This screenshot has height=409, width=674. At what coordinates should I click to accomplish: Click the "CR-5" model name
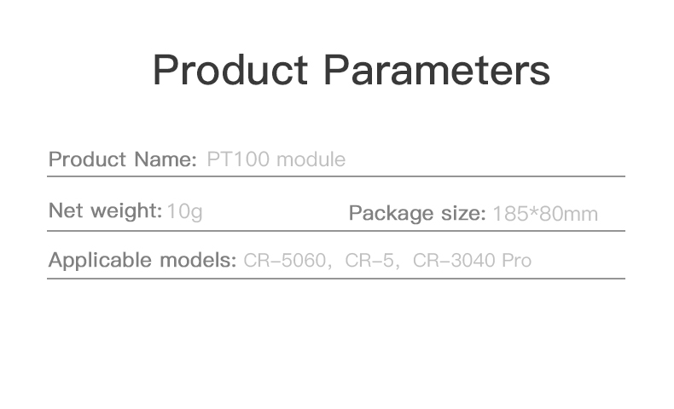(369, 260)
